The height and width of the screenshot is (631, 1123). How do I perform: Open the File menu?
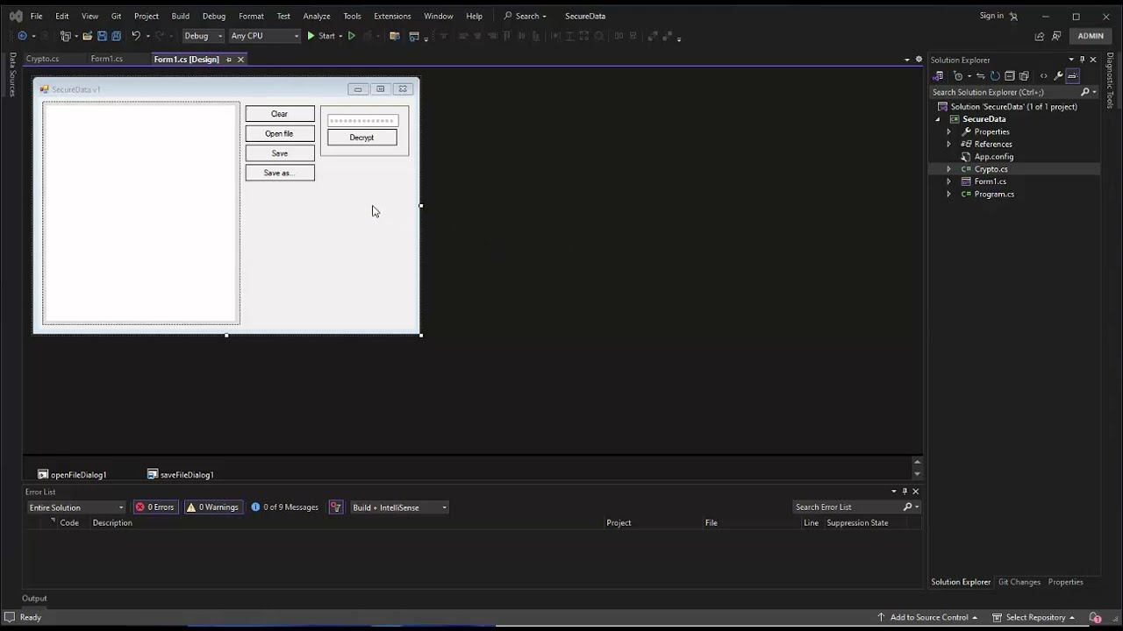tap(36, 16)
